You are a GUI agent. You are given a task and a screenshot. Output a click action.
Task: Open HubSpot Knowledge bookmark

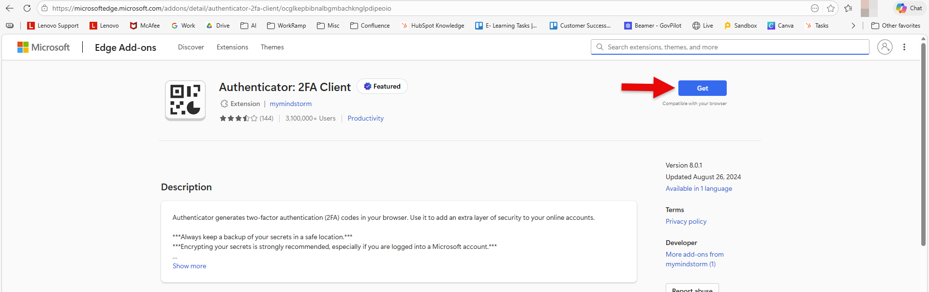click(433, 26)
